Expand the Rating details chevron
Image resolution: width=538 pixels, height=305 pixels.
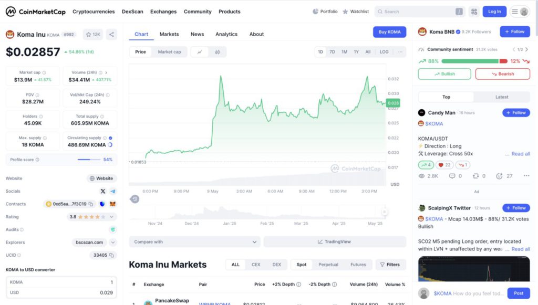[112, 217]
